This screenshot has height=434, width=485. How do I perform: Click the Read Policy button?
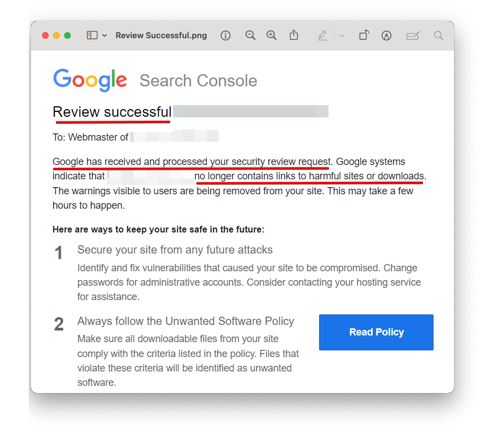click(x=376, y=332)
